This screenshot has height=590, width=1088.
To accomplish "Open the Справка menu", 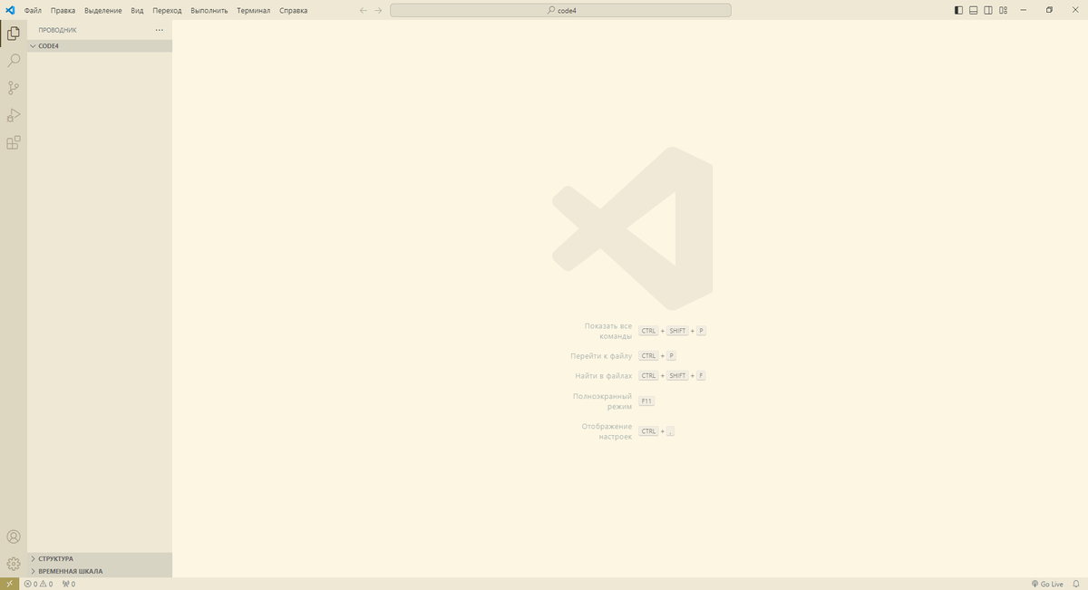I will pos(293,11).
